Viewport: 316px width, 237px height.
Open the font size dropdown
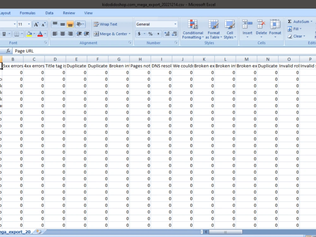(x=29, y=24)
